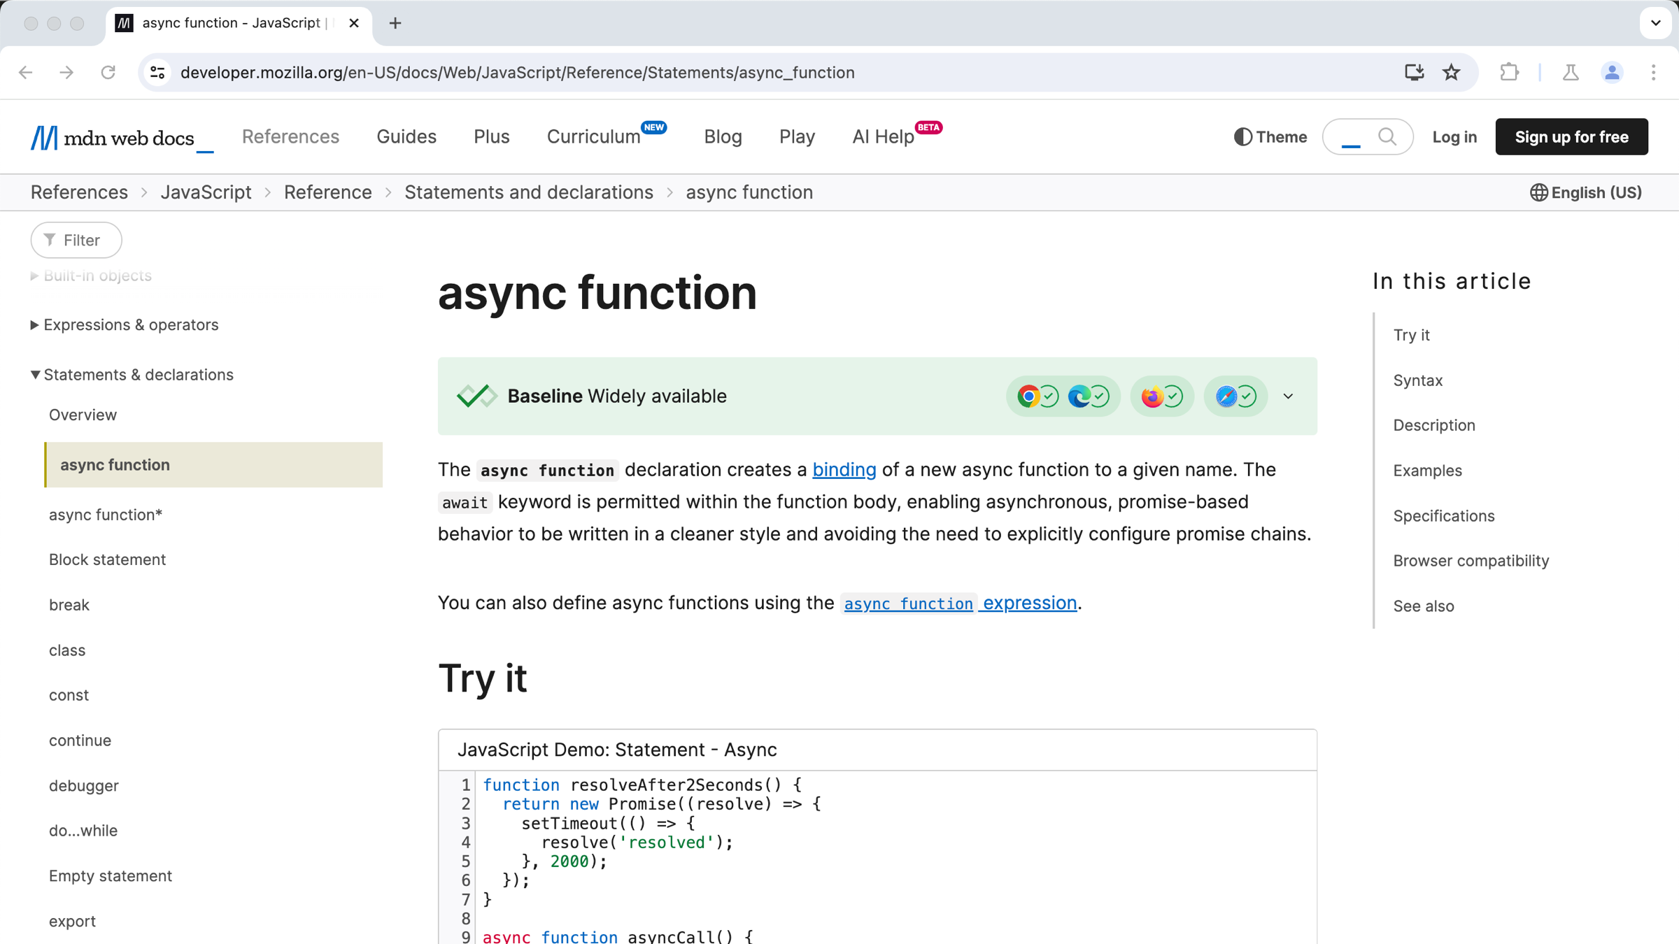The width and height of the screenshot is (1679, 944).
Task: Click the search icon in the navbar
Action: [x=1389, y=136]
